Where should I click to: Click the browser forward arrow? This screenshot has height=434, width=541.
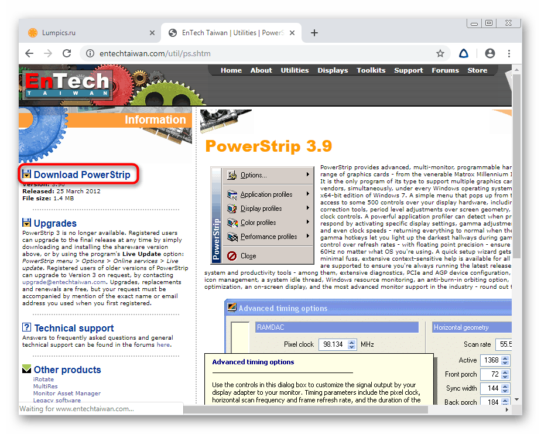(x=48, y=53)
